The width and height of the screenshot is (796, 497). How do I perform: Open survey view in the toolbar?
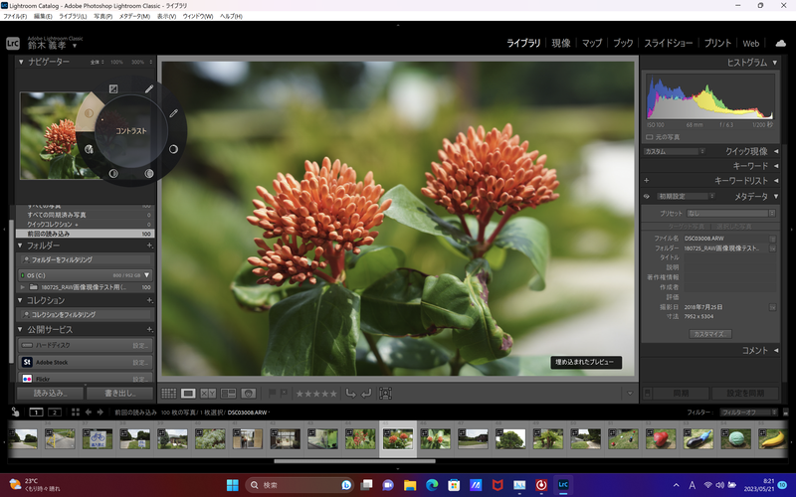pos(228,393)
